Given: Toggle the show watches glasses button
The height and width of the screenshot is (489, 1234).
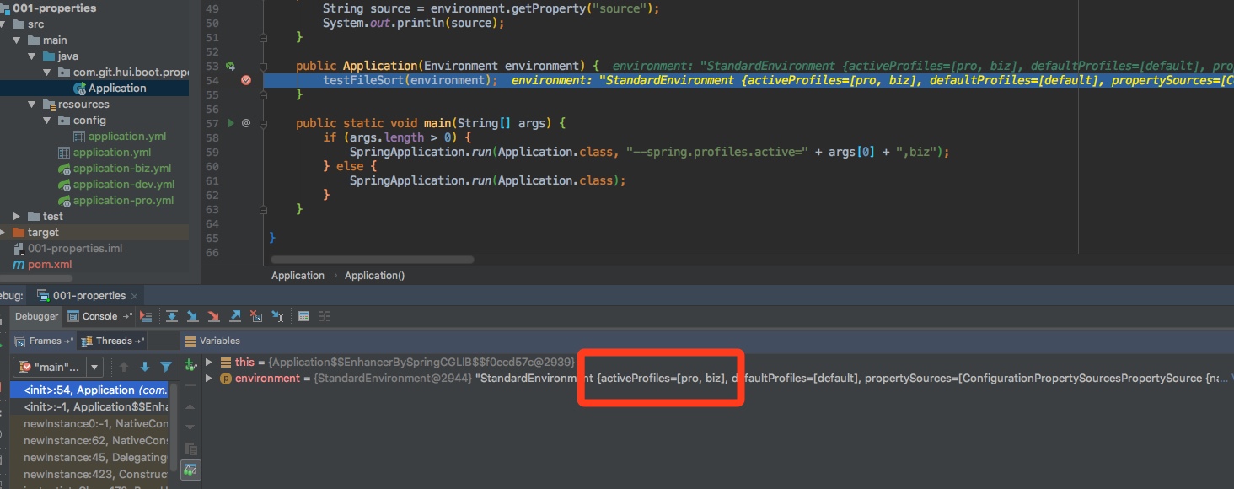Looking at the screenshot, I should [191, 469].
